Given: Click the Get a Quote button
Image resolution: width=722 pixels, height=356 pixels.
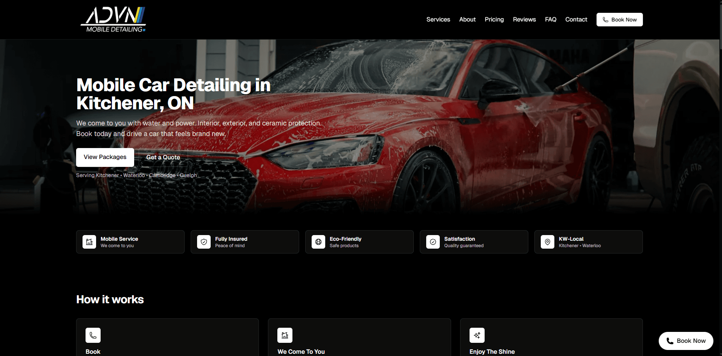Looking at the screenshot, I should tap(163, 157).
